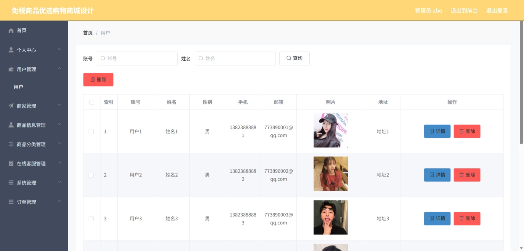Click the clipboard icon beside 在线客服管理
Viewport: 524px width, 251px height.
[11, 163]
